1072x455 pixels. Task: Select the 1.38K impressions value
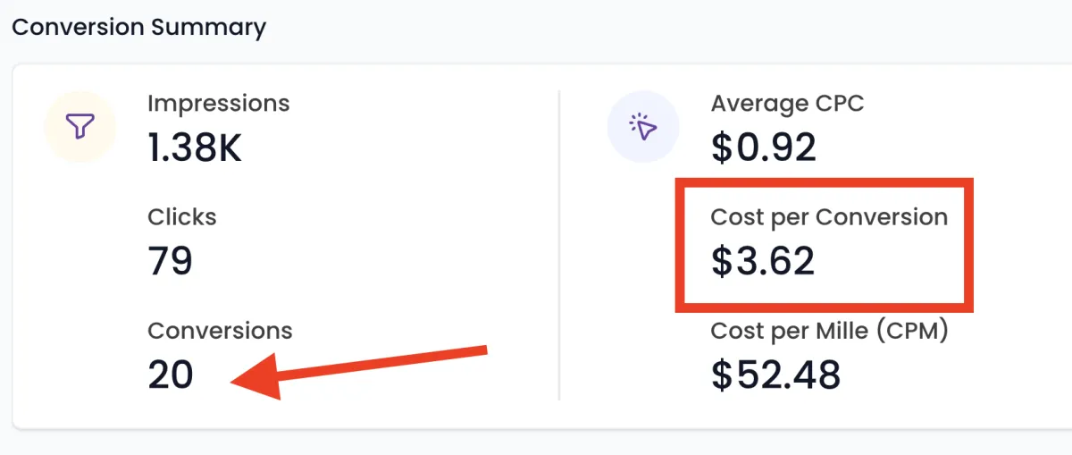point(194,147)
